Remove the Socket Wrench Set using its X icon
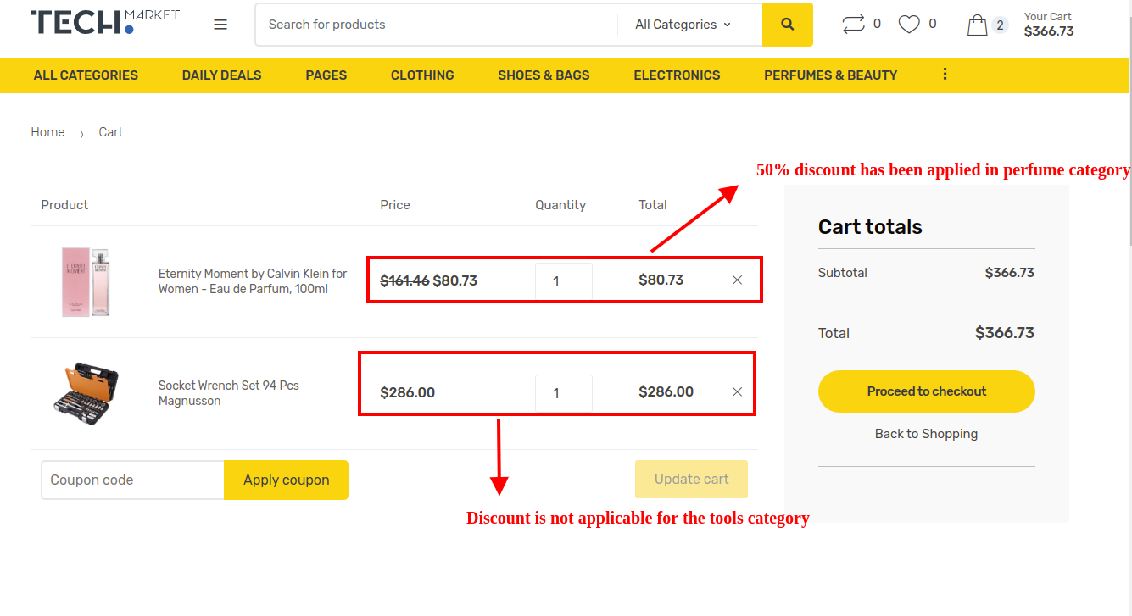This screenshot has width=1132, height=616. [737, 391]
